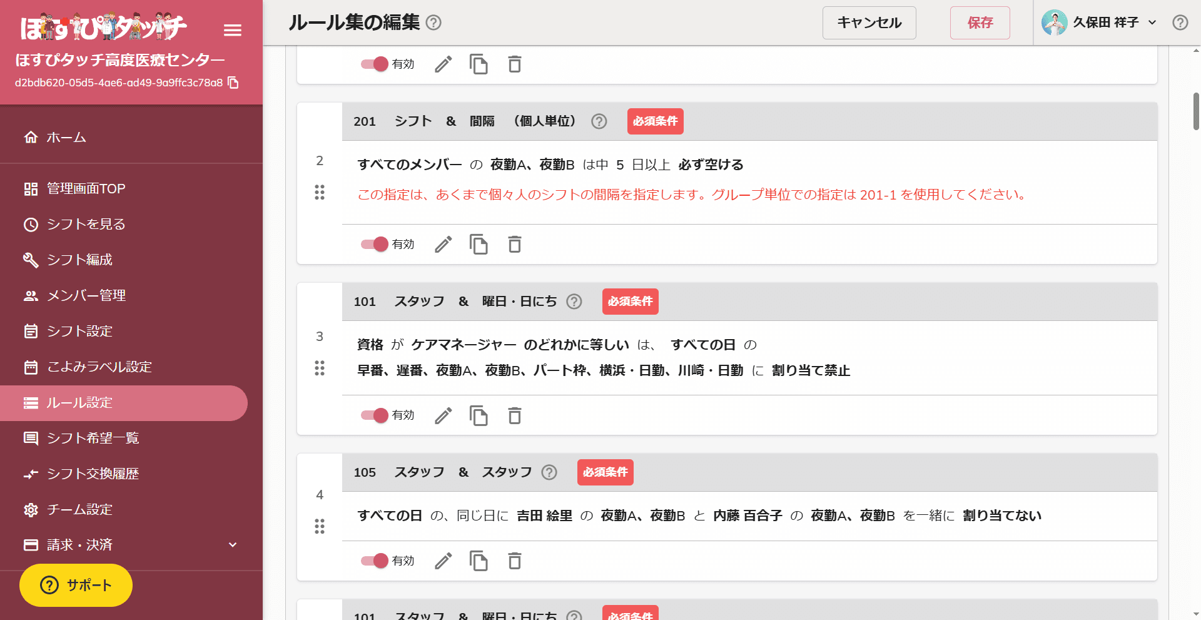Turn off 有効 switch for rule 4

click(375, 561)
